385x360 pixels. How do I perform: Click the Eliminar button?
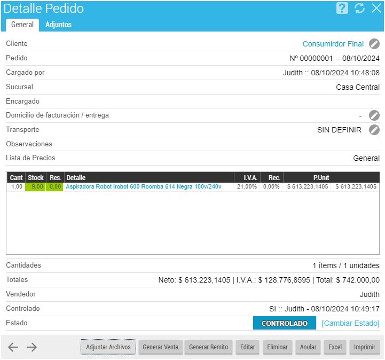278,347
